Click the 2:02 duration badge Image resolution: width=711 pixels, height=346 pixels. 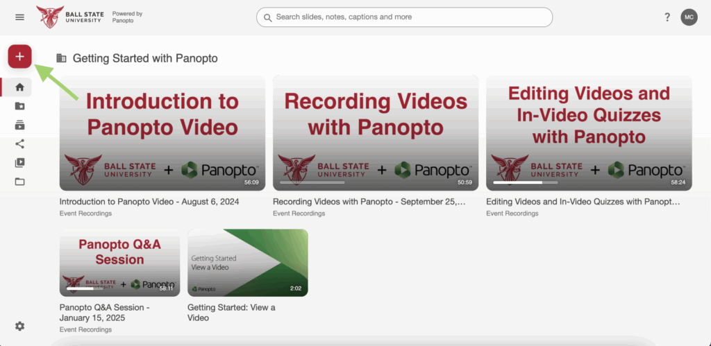click(295, 288)
